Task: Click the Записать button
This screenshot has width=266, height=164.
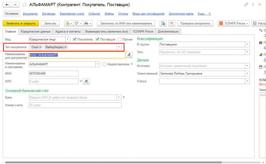Action: coord(50,23)
